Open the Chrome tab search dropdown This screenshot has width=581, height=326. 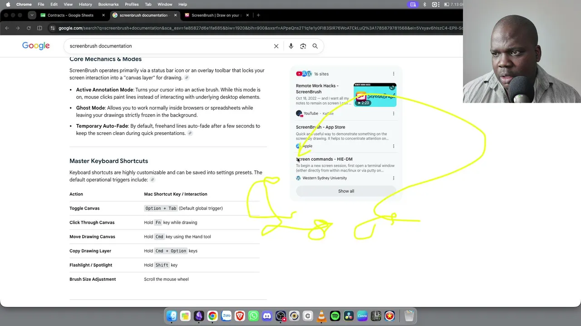pyautogui.click(x=31, y=15)
